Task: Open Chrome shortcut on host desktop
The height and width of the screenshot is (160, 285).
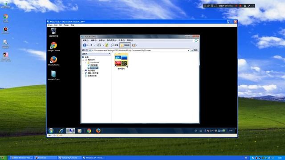Action: coord(6,18)
